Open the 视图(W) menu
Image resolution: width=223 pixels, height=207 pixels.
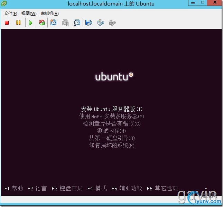[x=29, y=14]
